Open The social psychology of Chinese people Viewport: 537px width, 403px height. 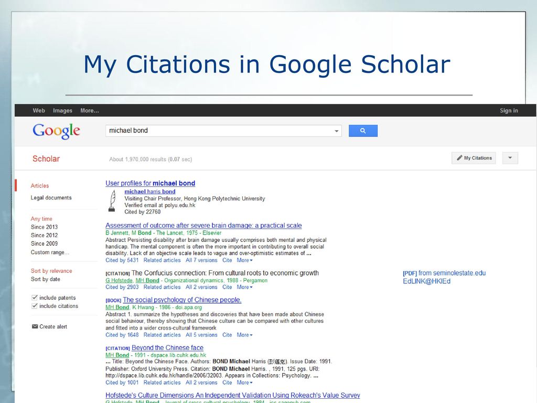[182, 300]
